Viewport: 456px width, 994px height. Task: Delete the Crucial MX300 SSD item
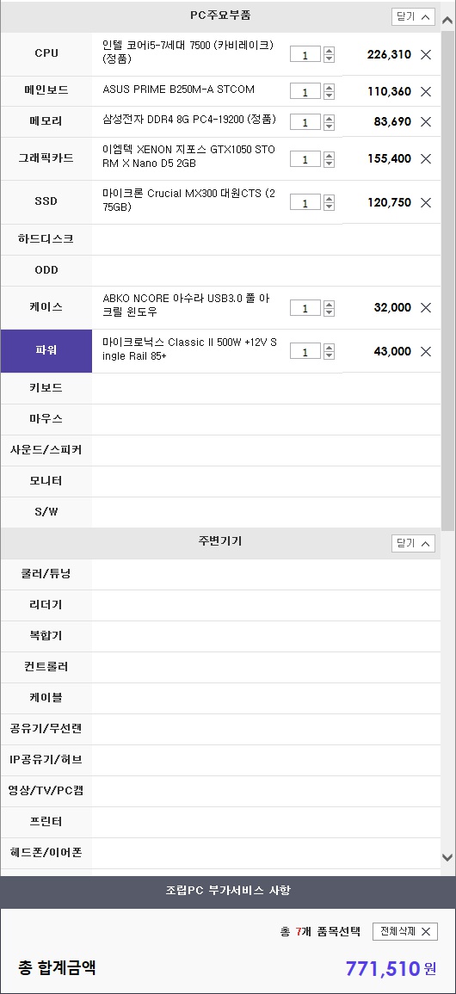point(426,202)
